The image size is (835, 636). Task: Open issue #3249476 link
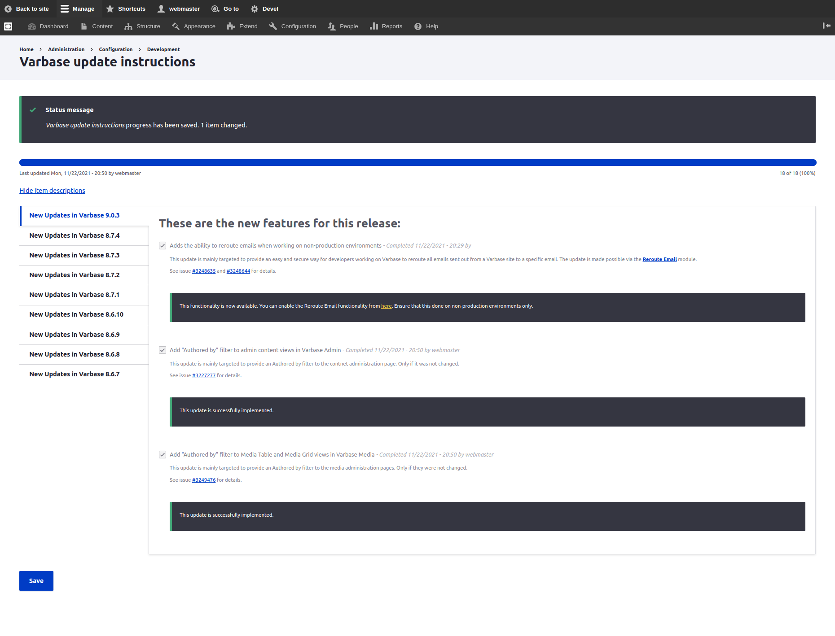pos(204,480)
